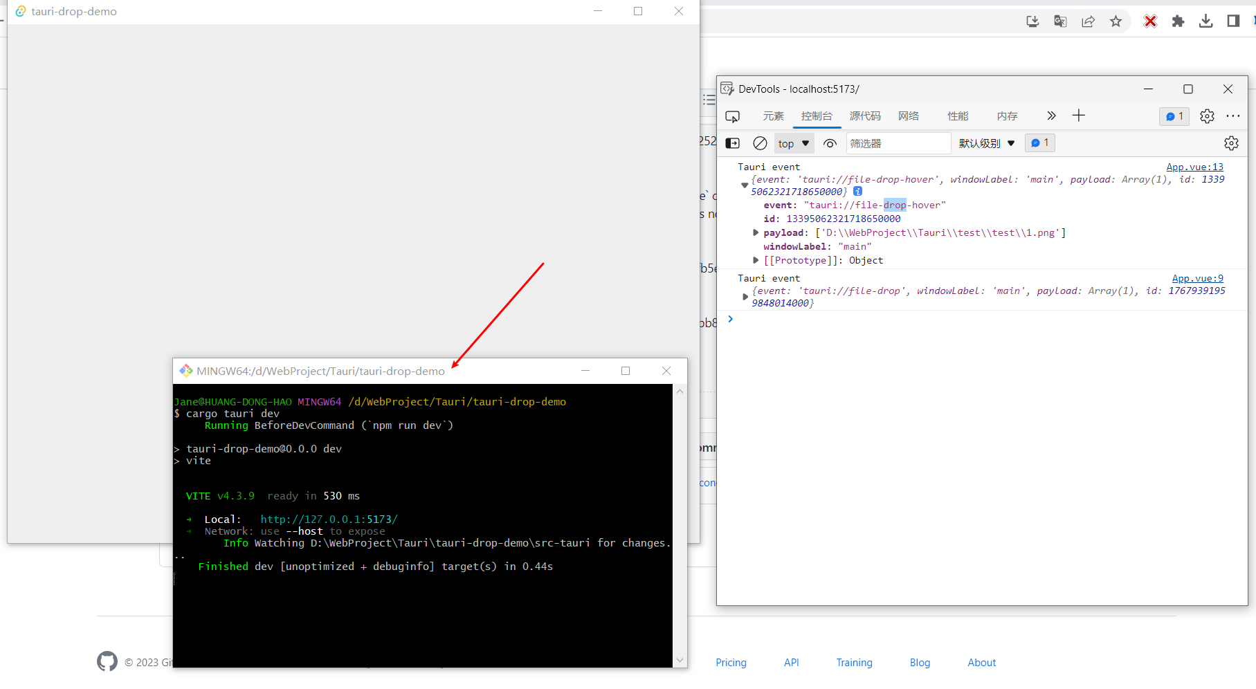Clear the console with the clear icon

click(760, 143)
